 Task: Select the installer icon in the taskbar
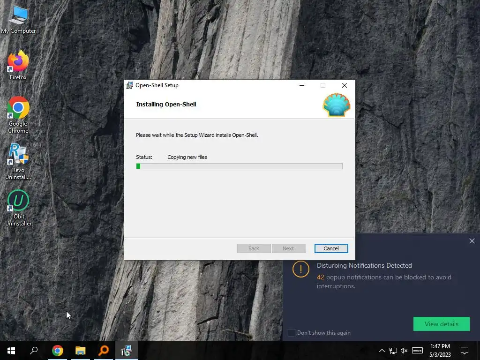127,351
